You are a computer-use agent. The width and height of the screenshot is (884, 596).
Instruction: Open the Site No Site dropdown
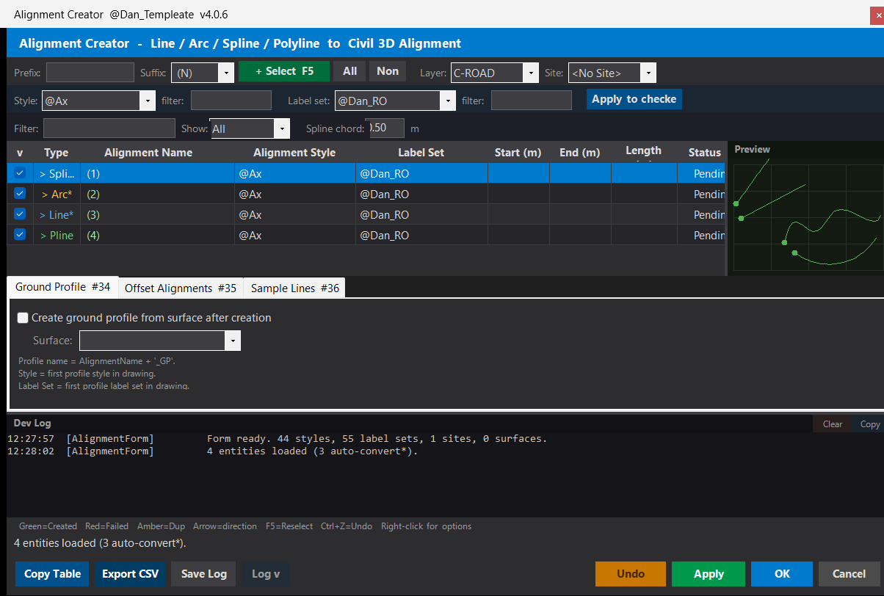612,73
